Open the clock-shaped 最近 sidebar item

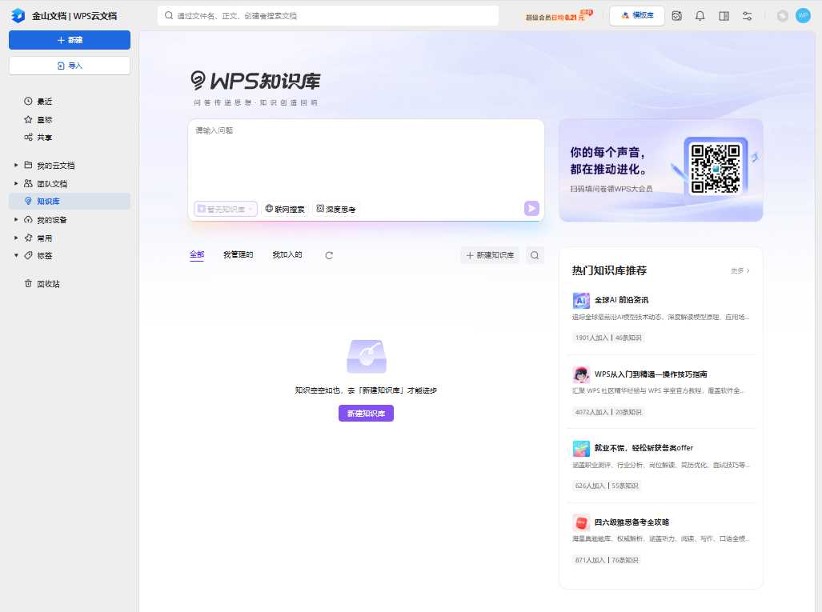(38, 101)
